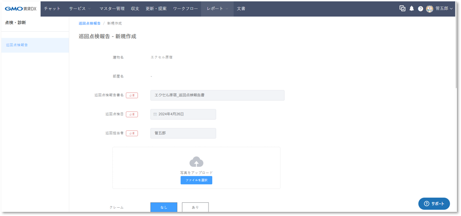Screen dimensions: 461x216
Task: Click calendar icon in 巡回点検日 field
Action: (155, 114)
